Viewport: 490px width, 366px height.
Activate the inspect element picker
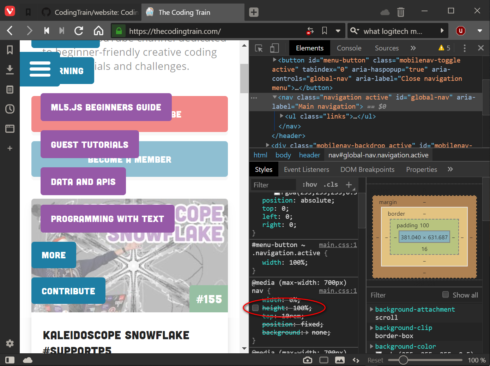[x=259, y=48]
